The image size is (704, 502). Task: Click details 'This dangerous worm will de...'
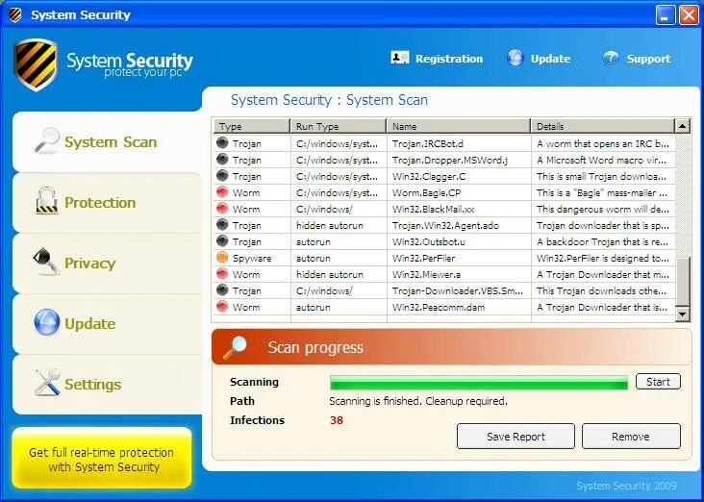click(602, 210)
